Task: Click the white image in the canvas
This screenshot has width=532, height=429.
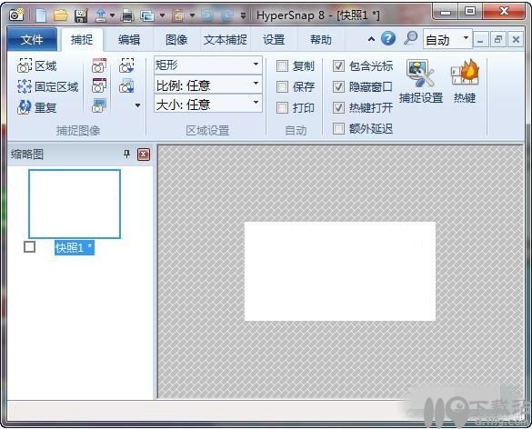Action: [x=339, y=271]
